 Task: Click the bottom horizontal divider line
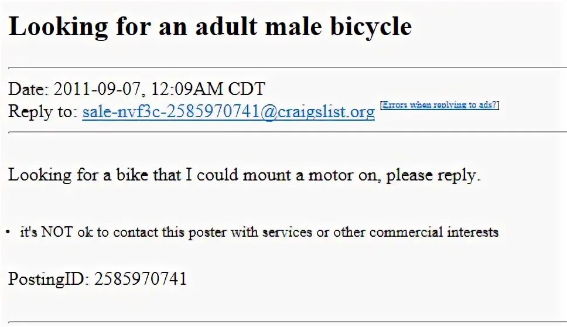(x=283, y=322)
